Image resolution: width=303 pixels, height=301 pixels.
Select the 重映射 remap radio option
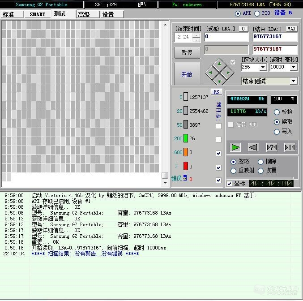233,171
